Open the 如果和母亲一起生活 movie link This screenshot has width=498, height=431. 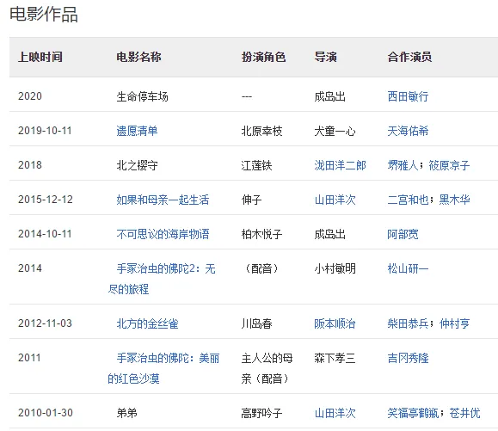(163, 200)
